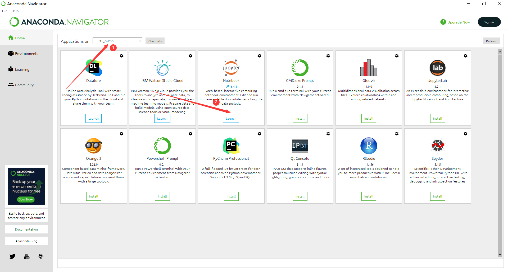Launch Jupyter Notebook
The image size is (508, 272).
231,118
